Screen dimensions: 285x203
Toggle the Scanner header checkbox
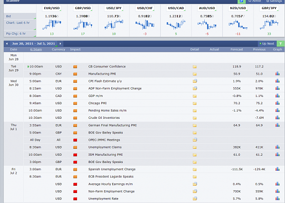click(x=242, y=1)
